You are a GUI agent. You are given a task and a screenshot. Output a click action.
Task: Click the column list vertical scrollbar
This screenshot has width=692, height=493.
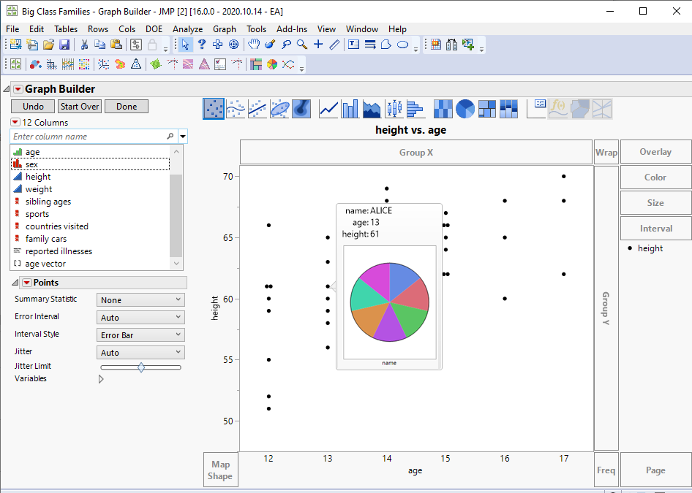tap(176, 207)
